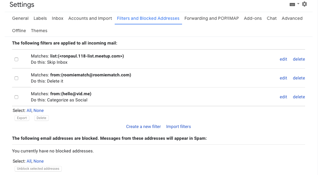
Task: Open the settings gear icon
Action: click(x=304, y=4)
